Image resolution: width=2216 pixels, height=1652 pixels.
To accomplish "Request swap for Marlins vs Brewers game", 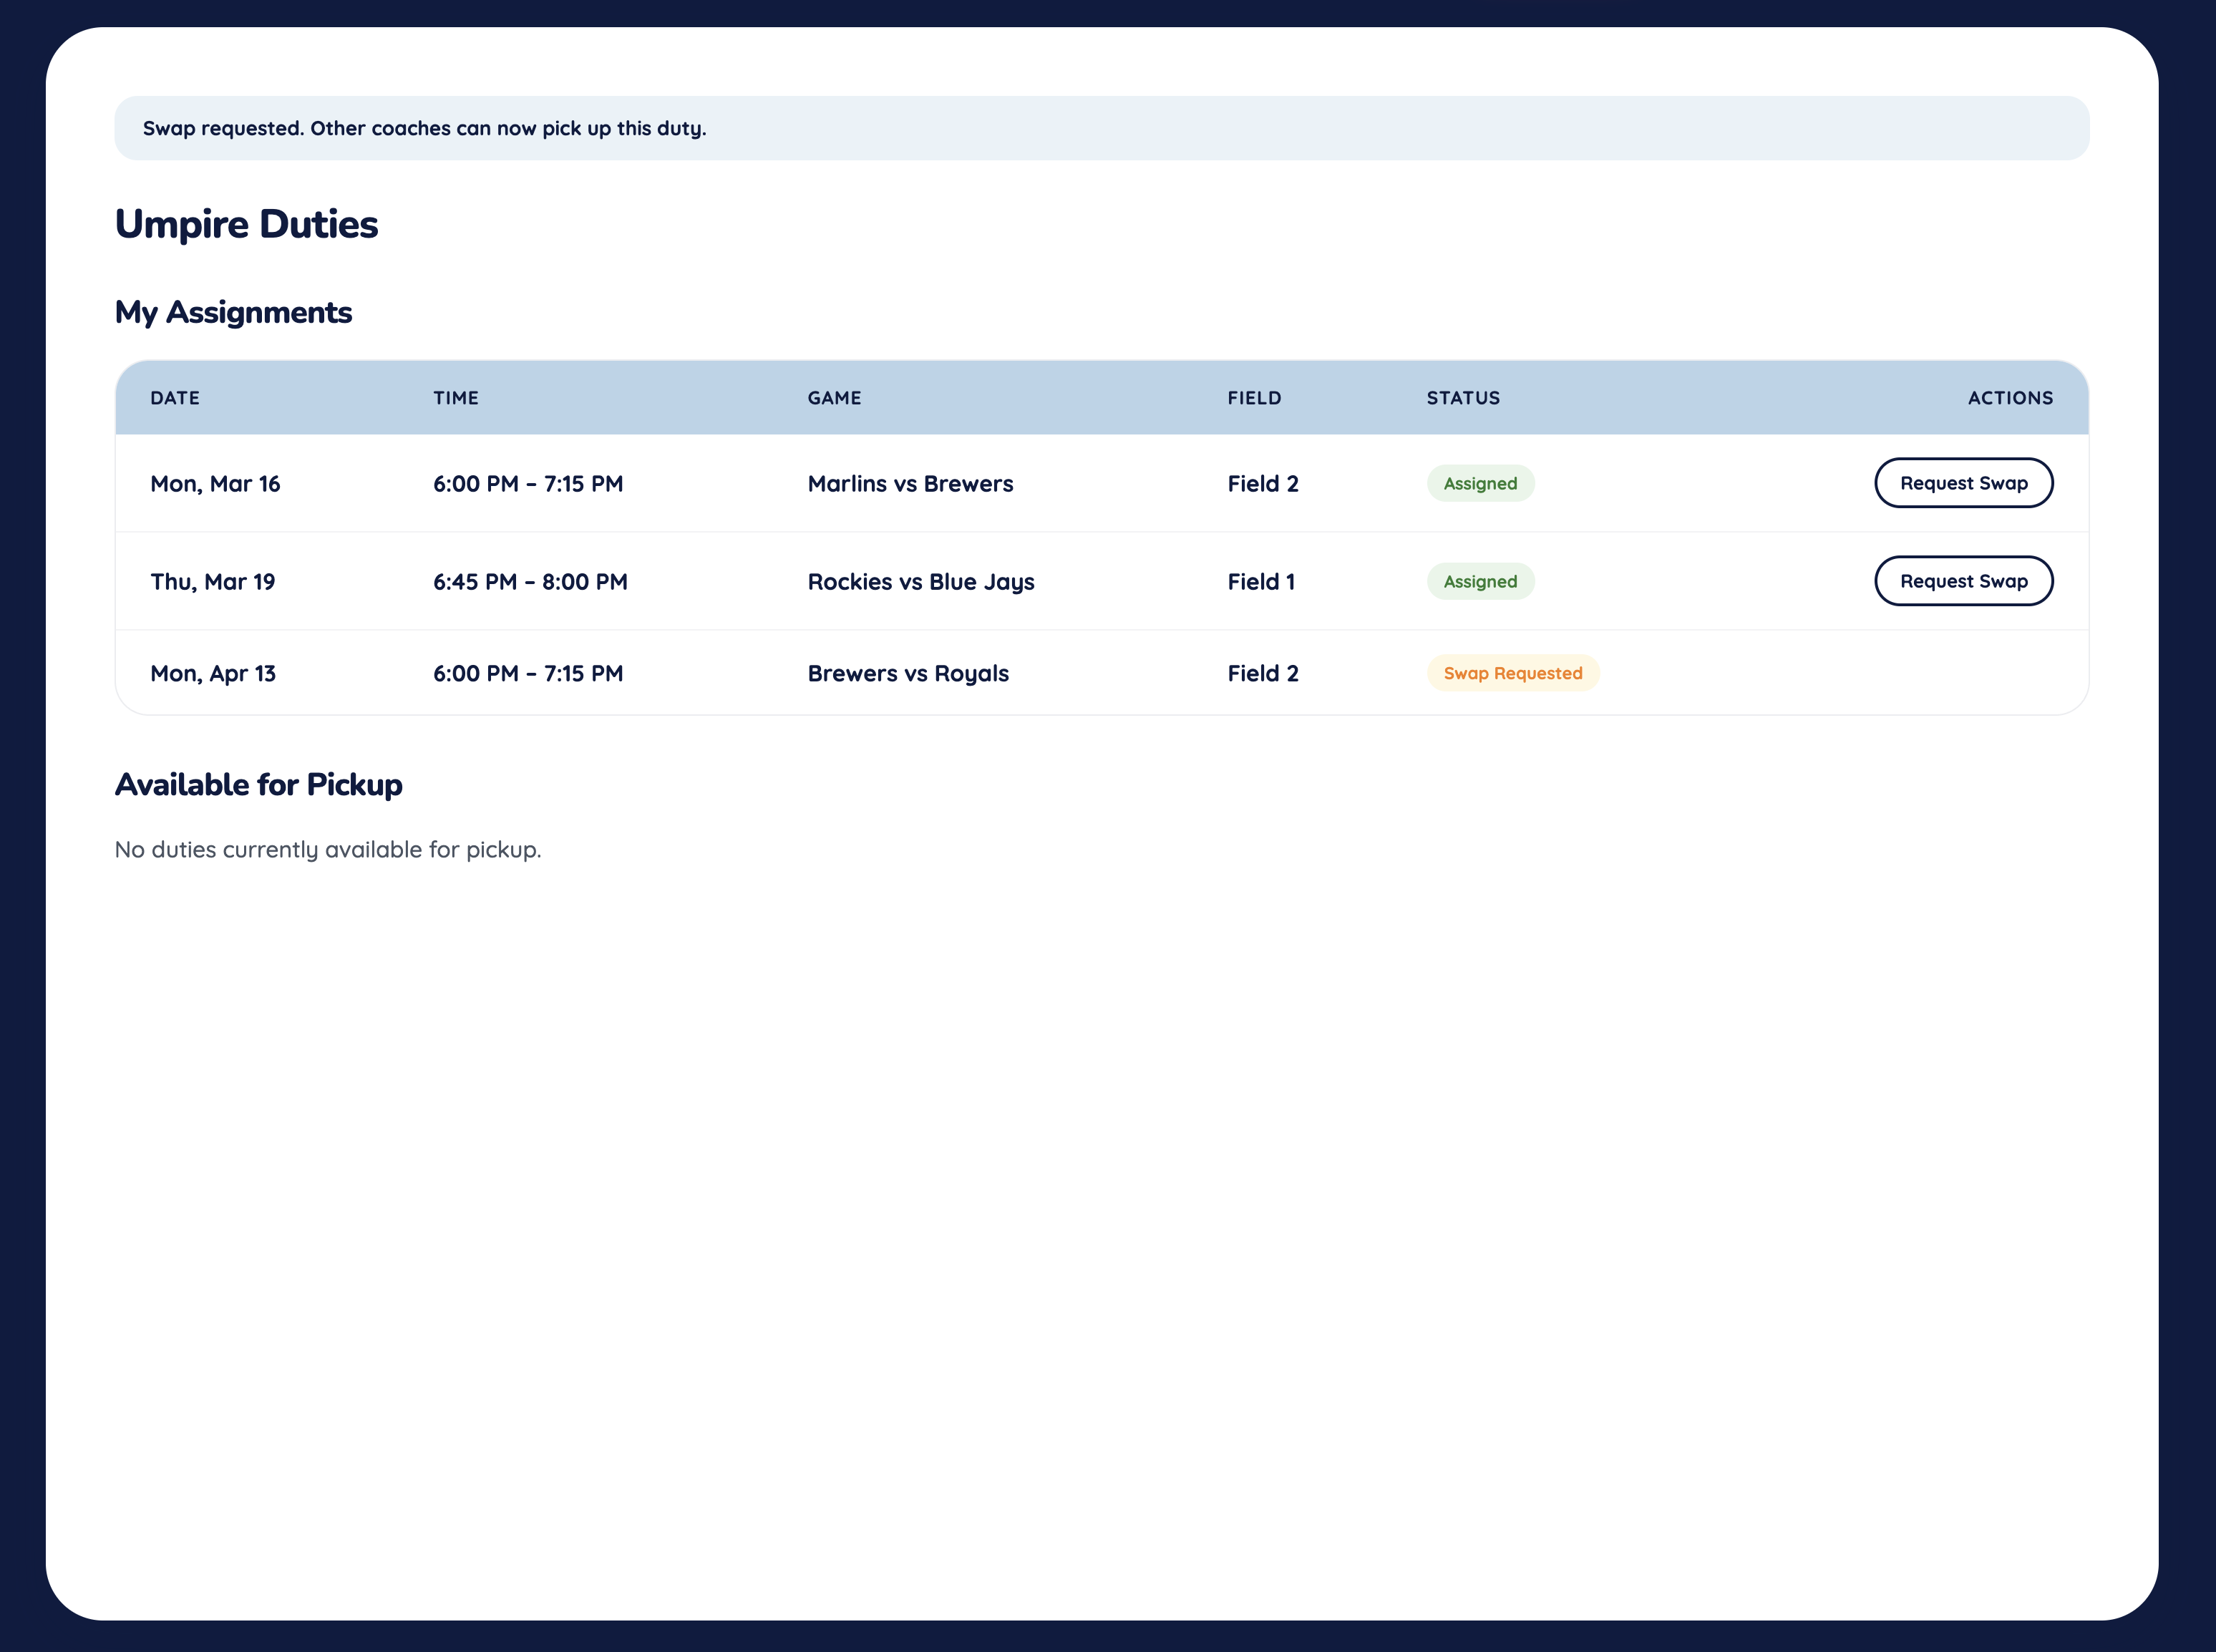I will [x=1963, y=483].
